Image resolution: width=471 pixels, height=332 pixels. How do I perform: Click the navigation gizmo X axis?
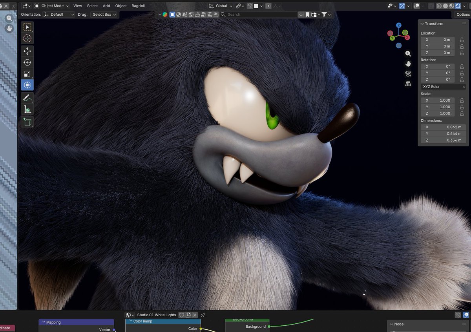pyautogui.click(x=407, y=37)
